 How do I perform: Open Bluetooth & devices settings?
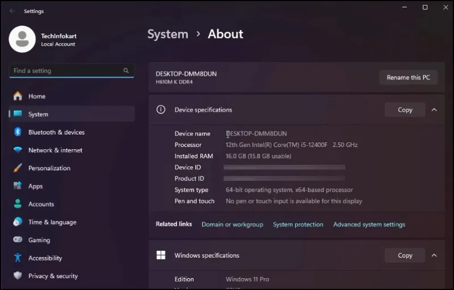coord(72,132)
